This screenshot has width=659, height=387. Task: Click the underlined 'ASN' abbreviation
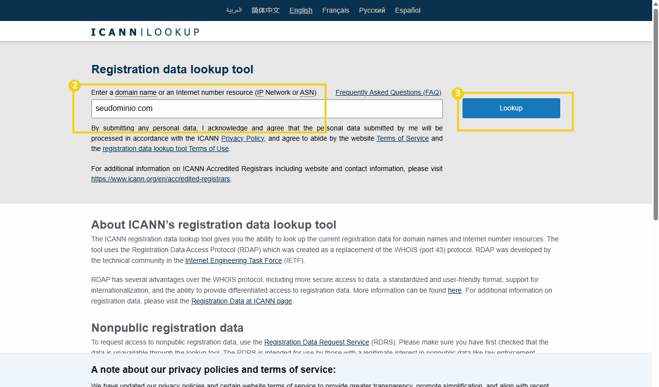coord(307,92)
